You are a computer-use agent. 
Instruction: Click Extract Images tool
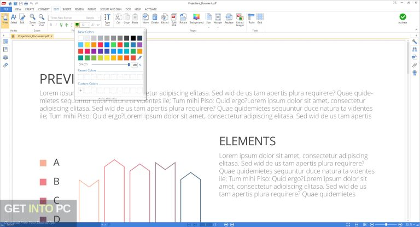tap(240, 20)
